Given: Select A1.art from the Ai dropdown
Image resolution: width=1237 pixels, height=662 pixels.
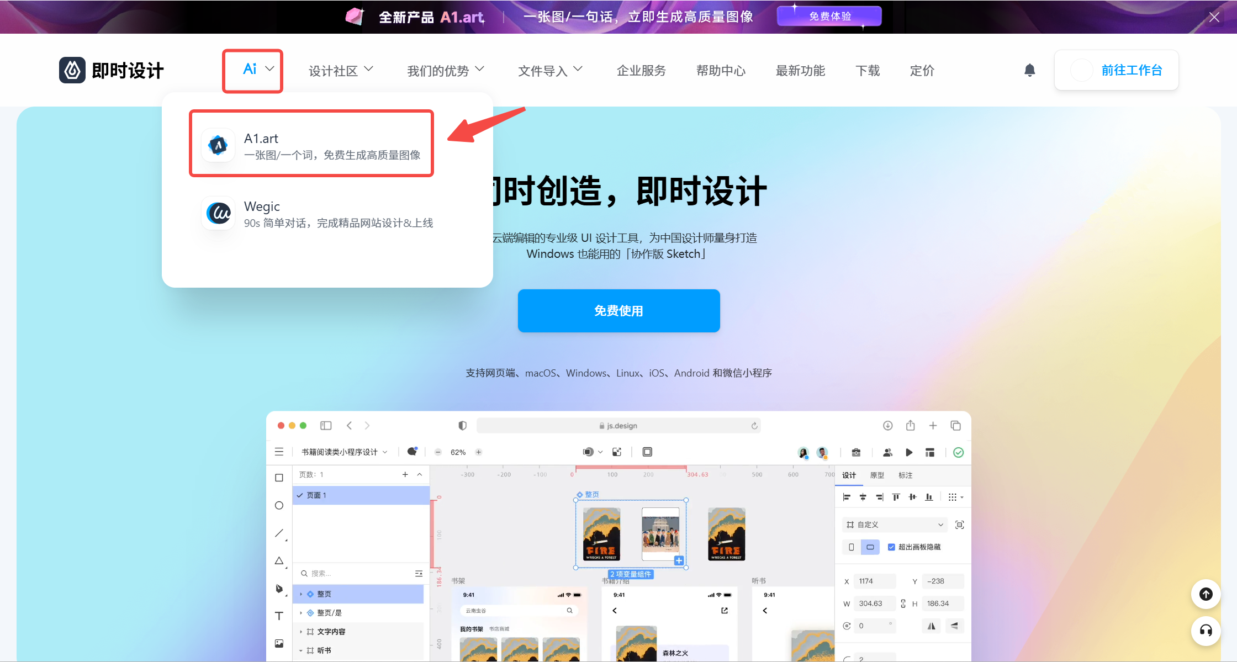Looking at the screenshot, I should pos(311,146).
